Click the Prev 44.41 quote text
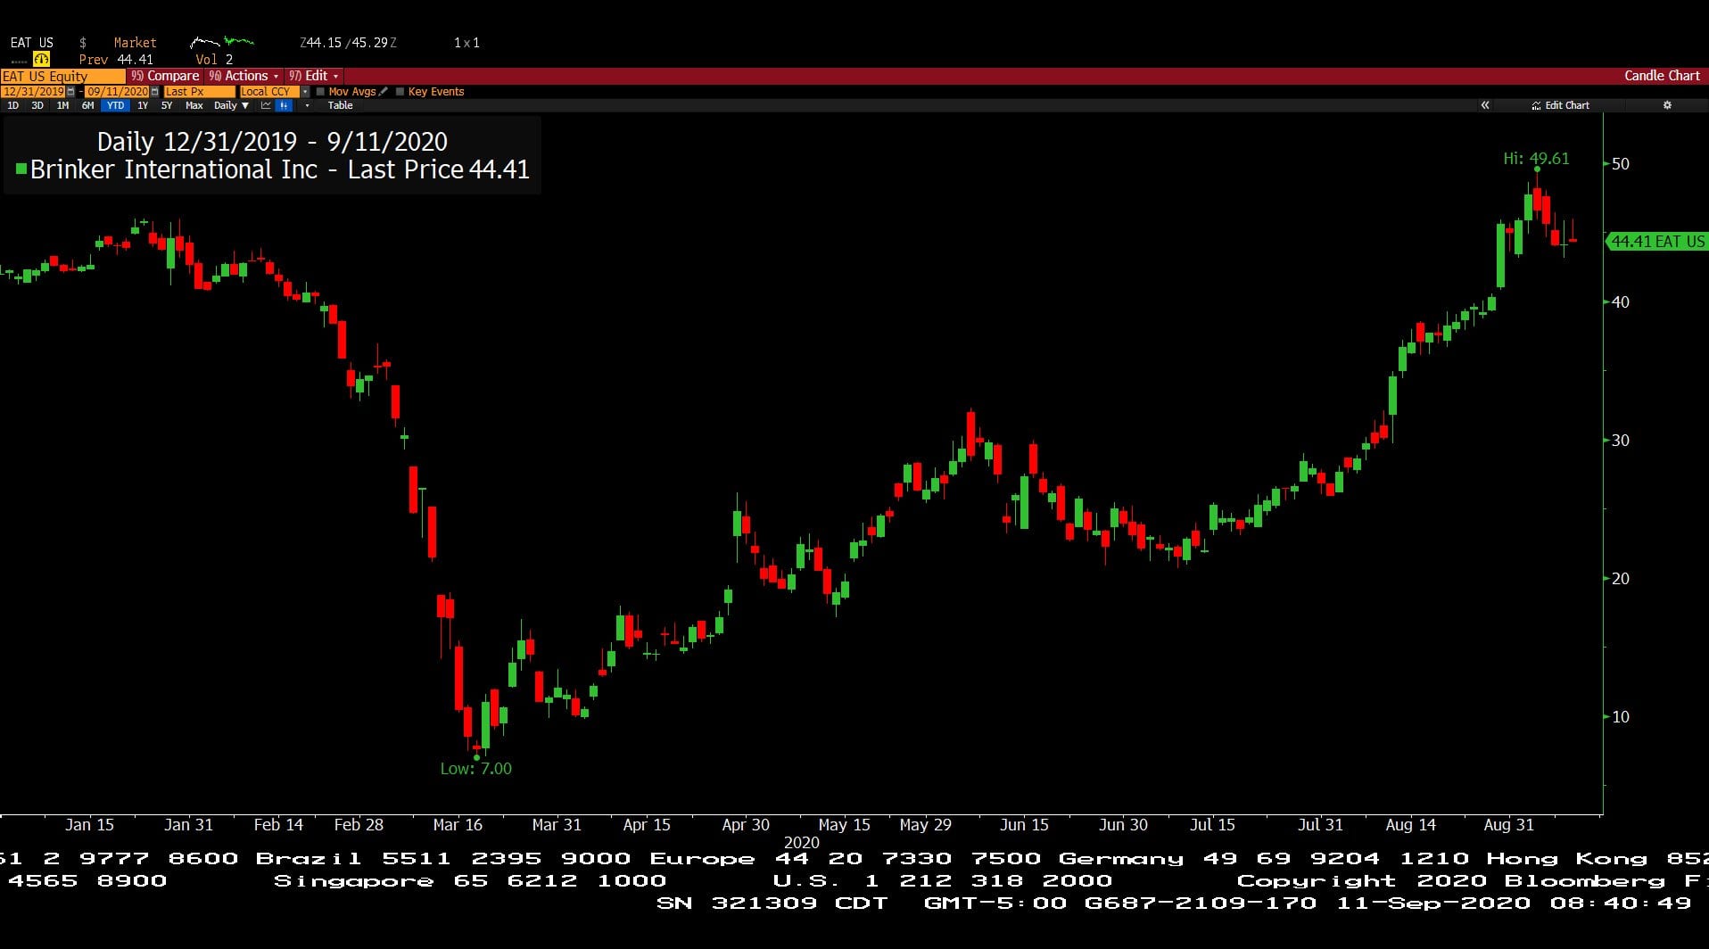 tap(116, 59)
